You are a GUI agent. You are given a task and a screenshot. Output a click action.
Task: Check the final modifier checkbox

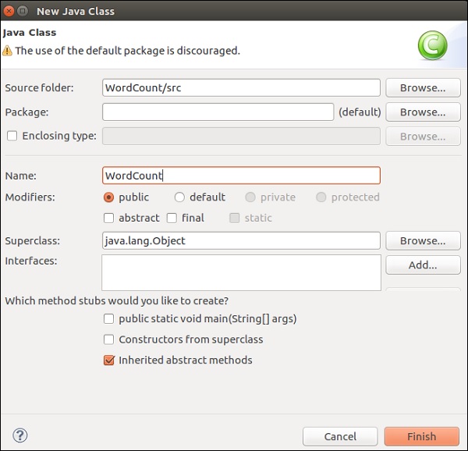point(172,218)
